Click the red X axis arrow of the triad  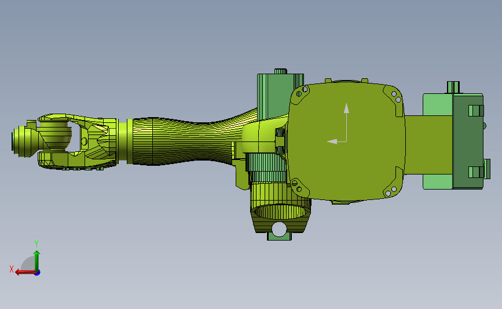point(25,272)
